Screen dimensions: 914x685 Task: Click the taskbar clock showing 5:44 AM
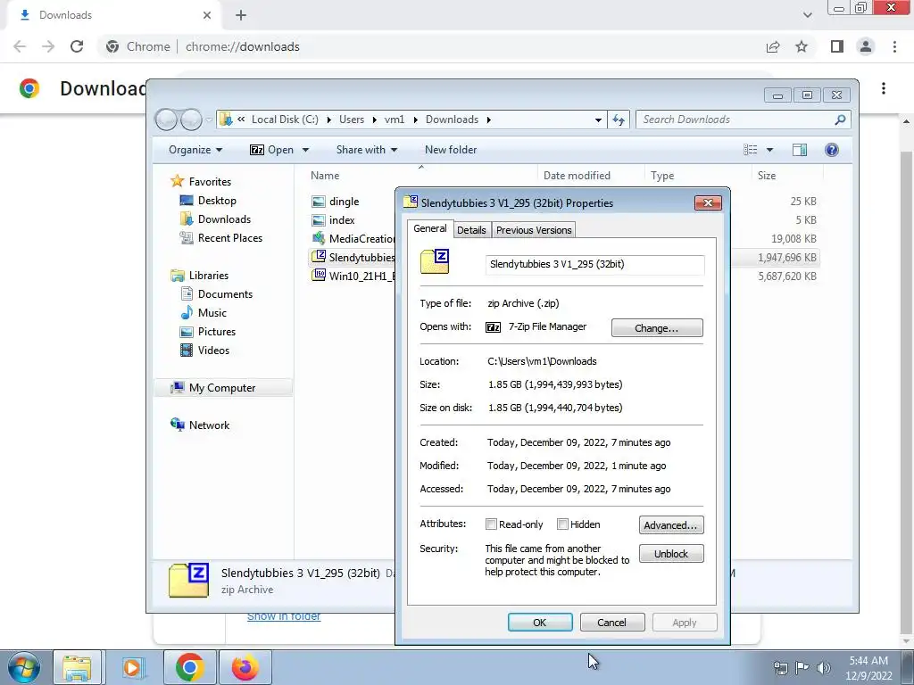coord(868,667)
